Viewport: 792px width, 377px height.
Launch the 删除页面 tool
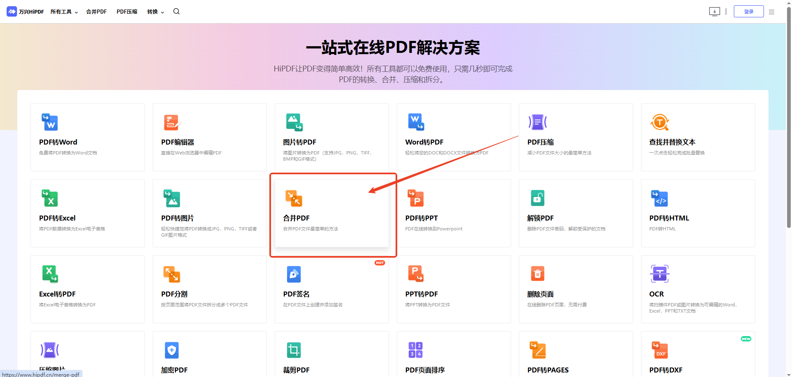[575, 288]
